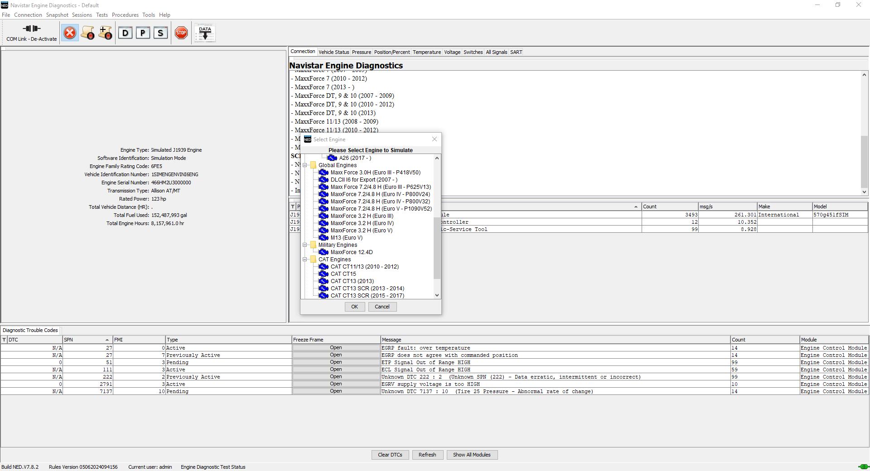This screenshot has height=471, width=870.
Task: Open the freeze frame for SPN 2791
Action: (335, 384)
